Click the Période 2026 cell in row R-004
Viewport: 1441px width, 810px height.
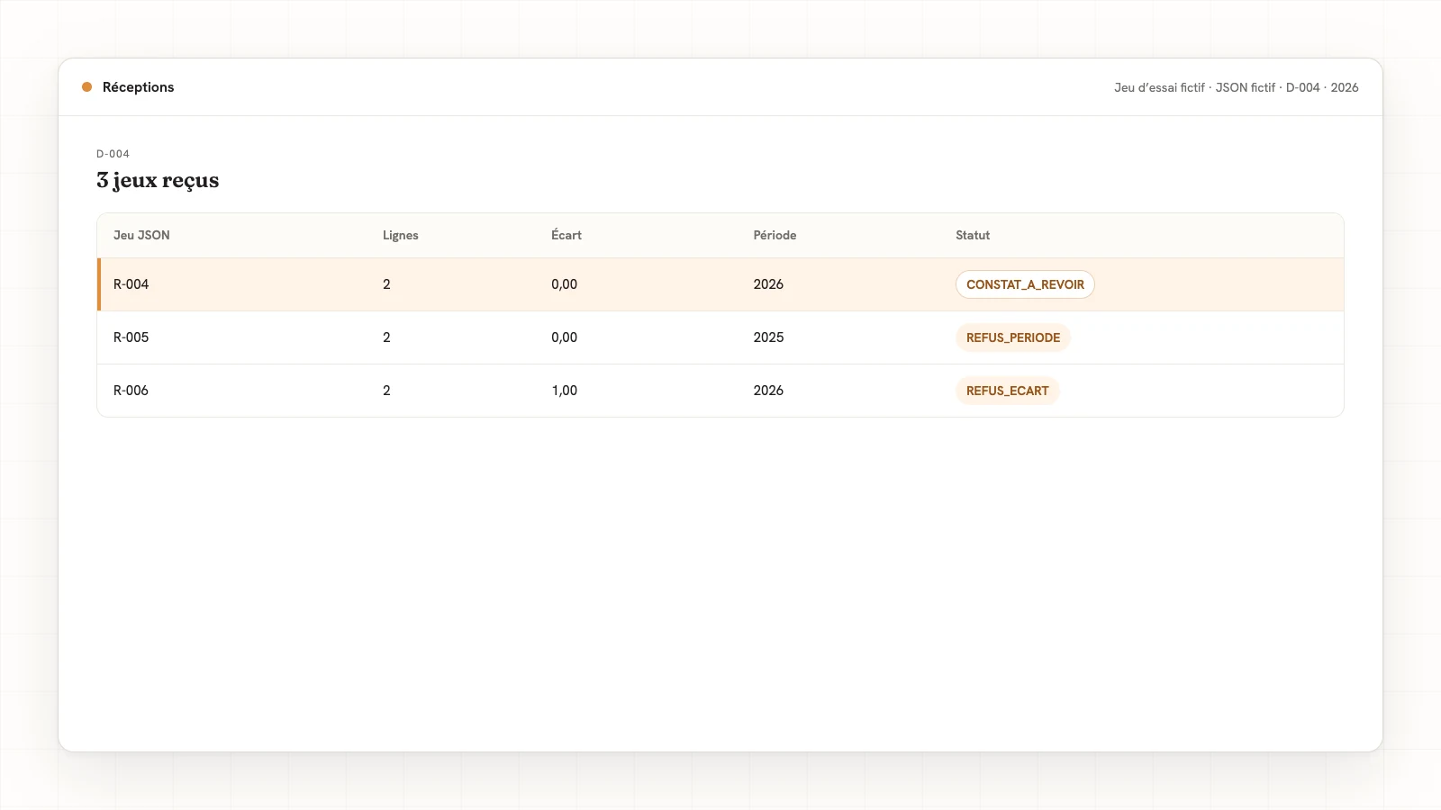[x=768, y=284]
